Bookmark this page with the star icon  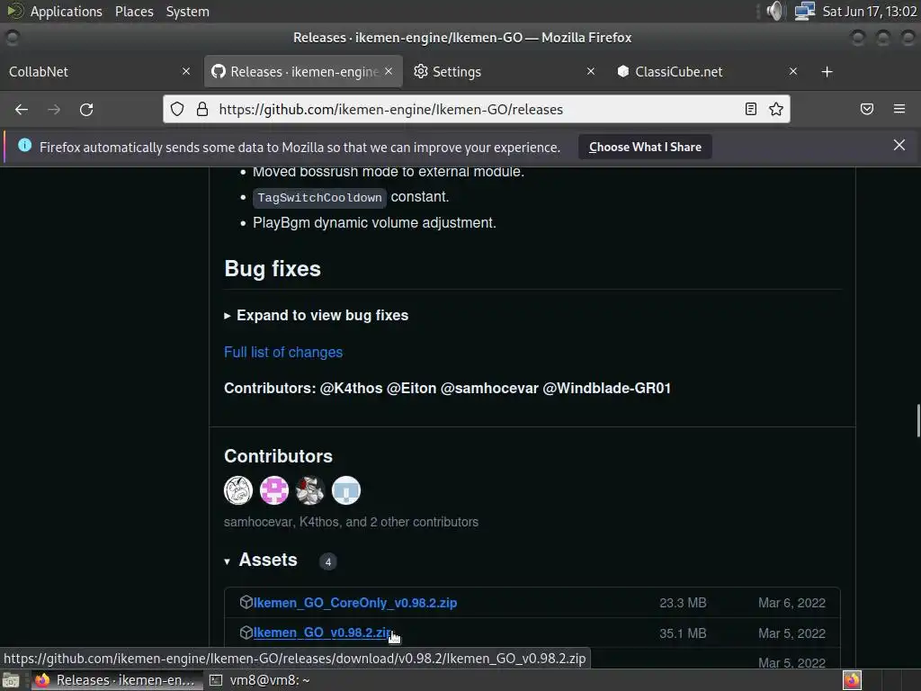(x=776, y=109)
